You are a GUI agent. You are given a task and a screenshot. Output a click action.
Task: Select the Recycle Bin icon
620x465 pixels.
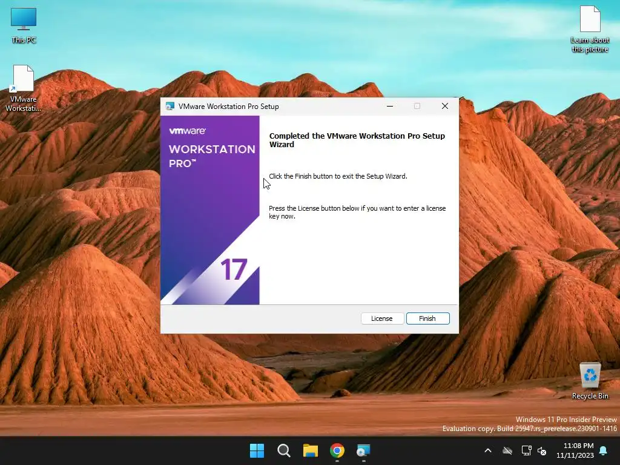pos(590,381)
